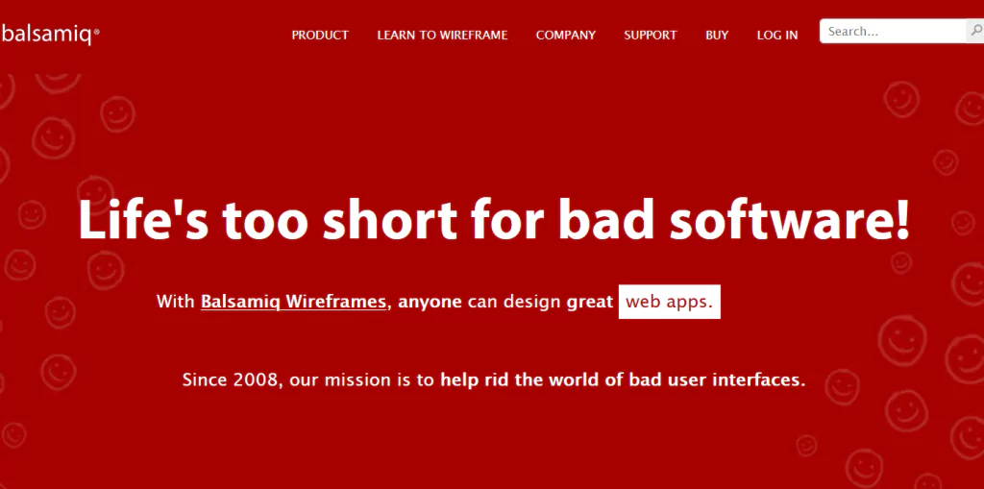Open LEARN TO WIREFRAME menu
The image size is (984, 489).
tap(442, 36)
